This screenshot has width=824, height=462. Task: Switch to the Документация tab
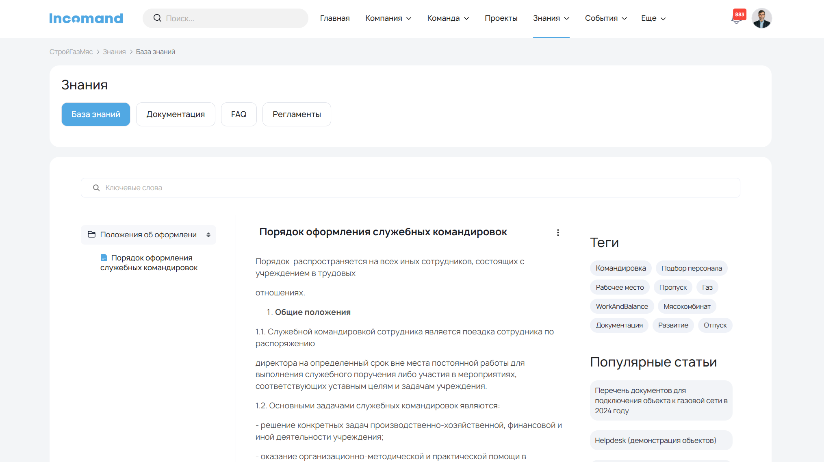pyautogui.click(x=176, y=114)
